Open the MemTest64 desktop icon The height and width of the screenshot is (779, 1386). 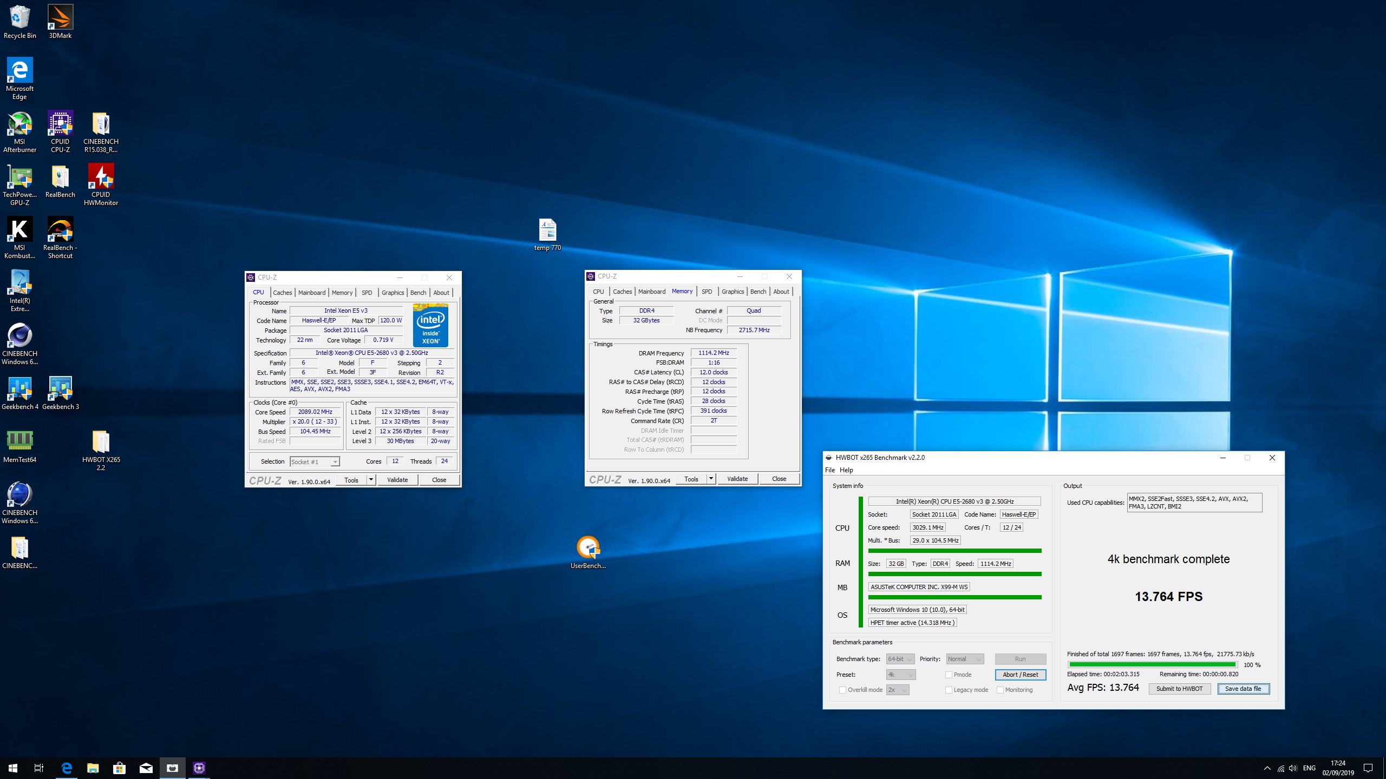[x=20, y=446]
